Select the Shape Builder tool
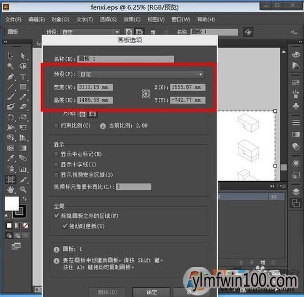This screenshot has width=304, height=297. [x=10, y=137]
